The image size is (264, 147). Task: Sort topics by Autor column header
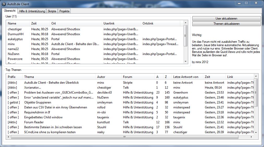coord(101,77)
